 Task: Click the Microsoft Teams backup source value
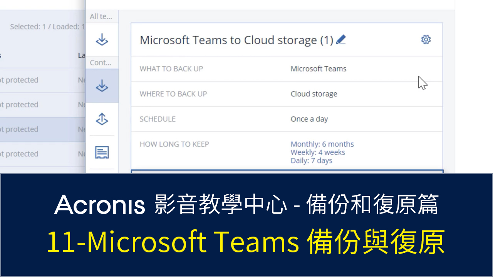tap(318, 69)
